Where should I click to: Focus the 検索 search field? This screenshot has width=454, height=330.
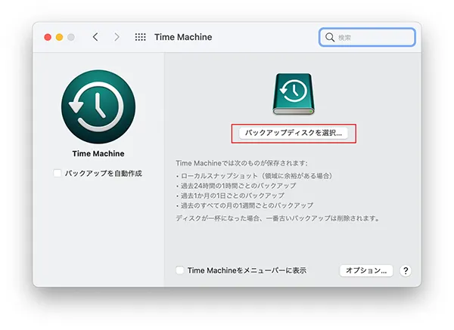(367, 37)
